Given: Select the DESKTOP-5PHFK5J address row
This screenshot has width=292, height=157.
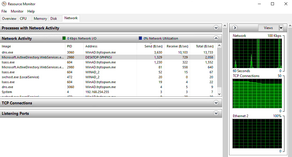Looking at the screenshot, I should coord(108,57).
